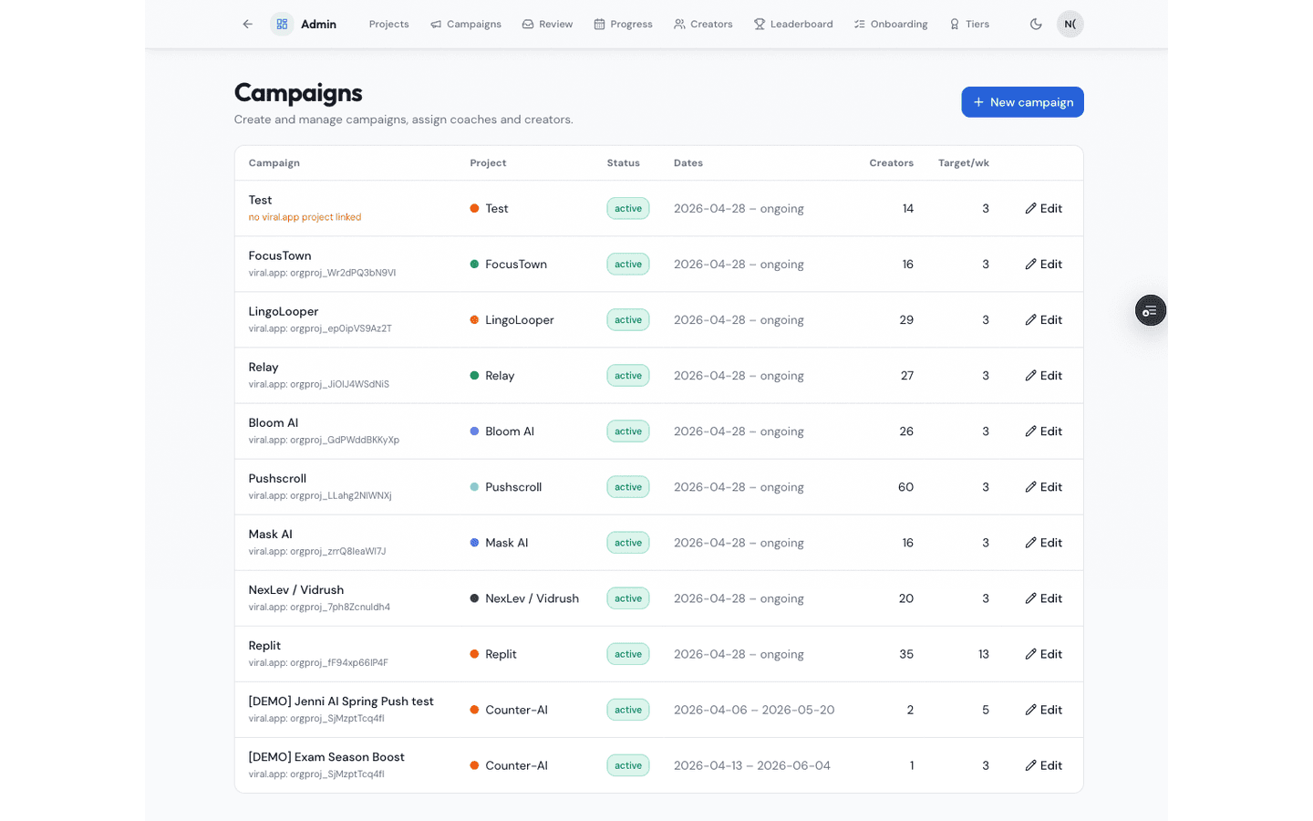Image resolution: width=1313 pixels, height=821 pixels.
Task: Go to the Tiers tab
Action: [x=969, y=24]
